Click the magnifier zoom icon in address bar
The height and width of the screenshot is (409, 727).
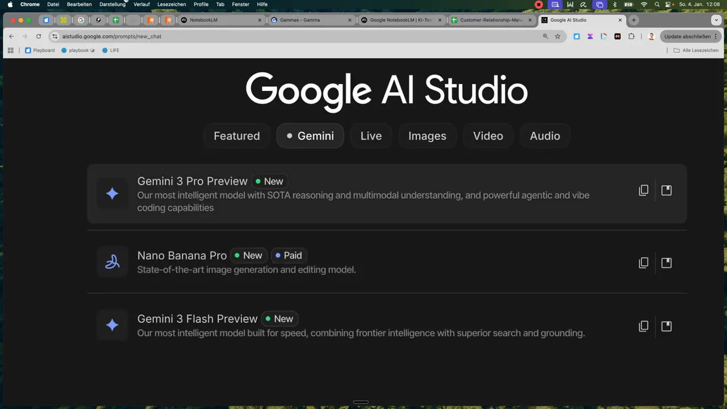[545, 36]
